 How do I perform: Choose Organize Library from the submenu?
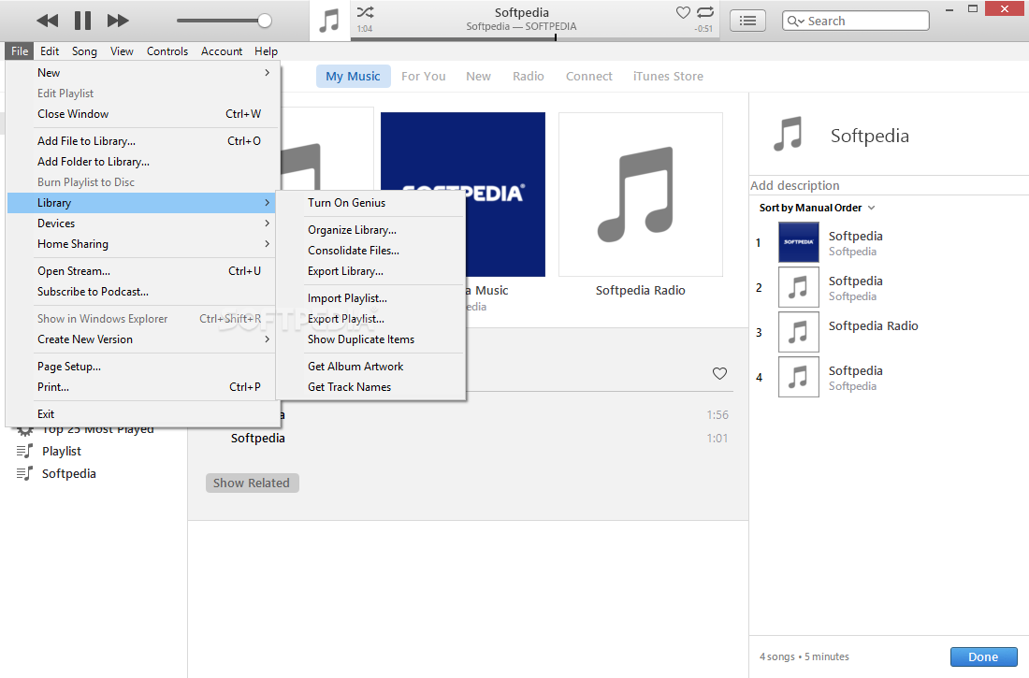click(x=370, y=230)
